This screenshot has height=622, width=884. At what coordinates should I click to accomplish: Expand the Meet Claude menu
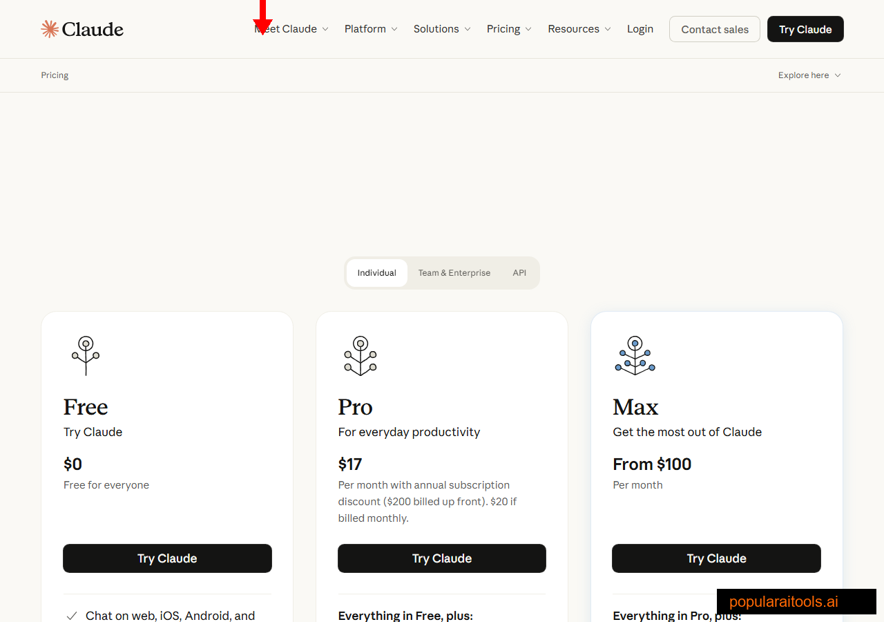click(x=291, y=29)
